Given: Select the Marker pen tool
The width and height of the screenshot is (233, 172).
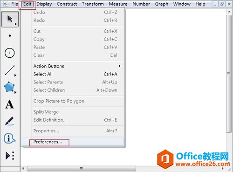Looking at the screenshot, I should [x=10, y=121].
